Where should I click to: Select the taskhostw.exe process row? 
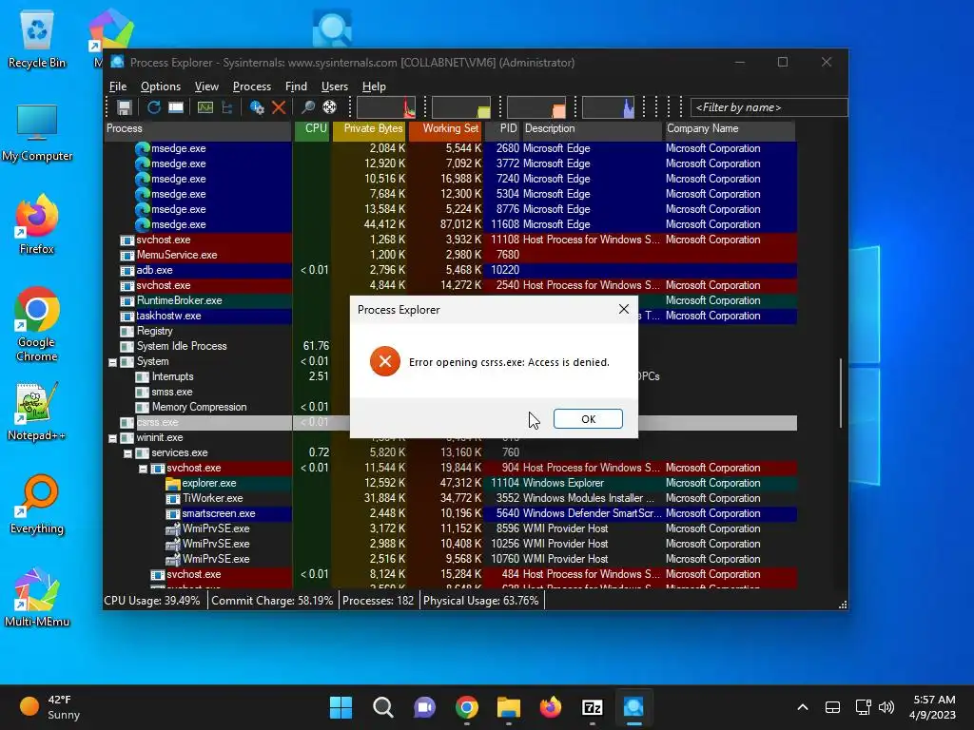(x=451, y=316)
